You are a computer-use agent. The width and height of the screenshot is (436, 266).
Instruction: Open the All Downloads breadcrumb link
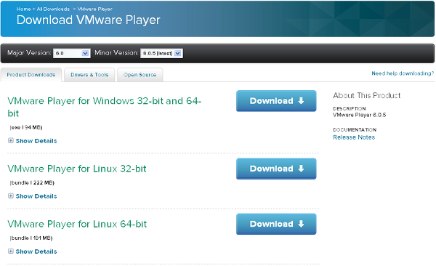[53, 9]
